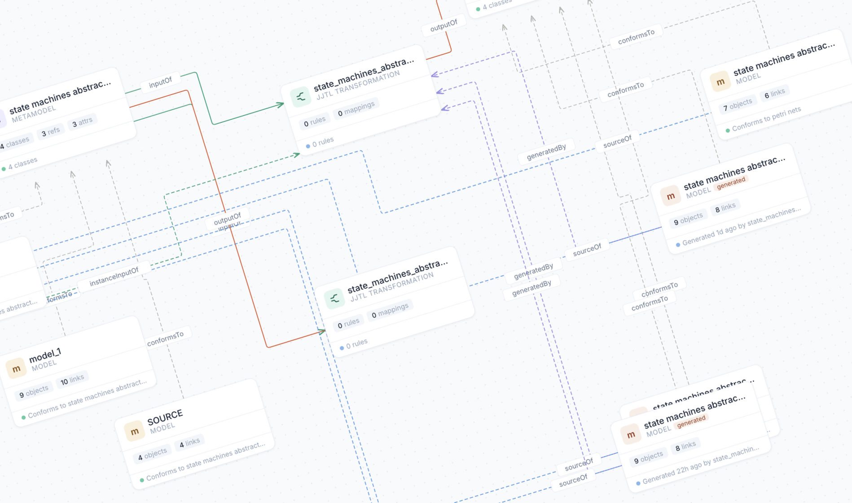
Task: Select the model icon on the generated model with 9 objects
Action: tap(670, 196)
